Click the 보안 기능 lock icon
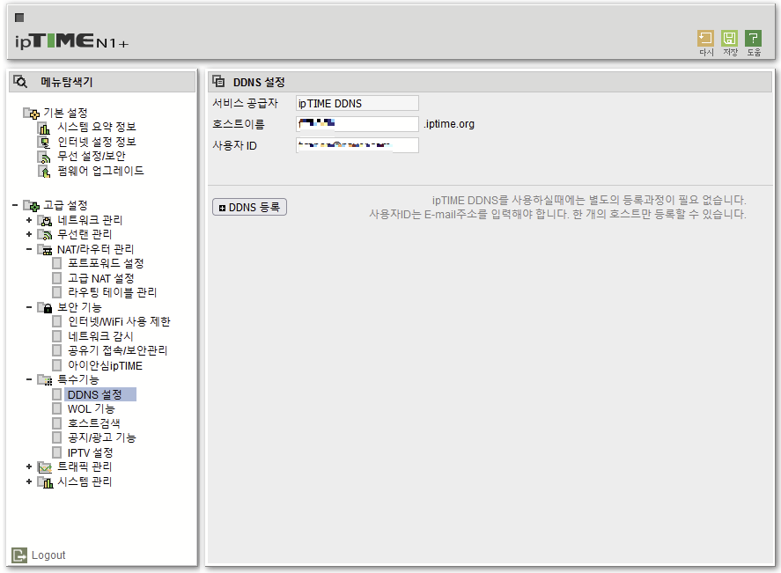The height and width of the screenshot is (573, 781). pos(45,308)
